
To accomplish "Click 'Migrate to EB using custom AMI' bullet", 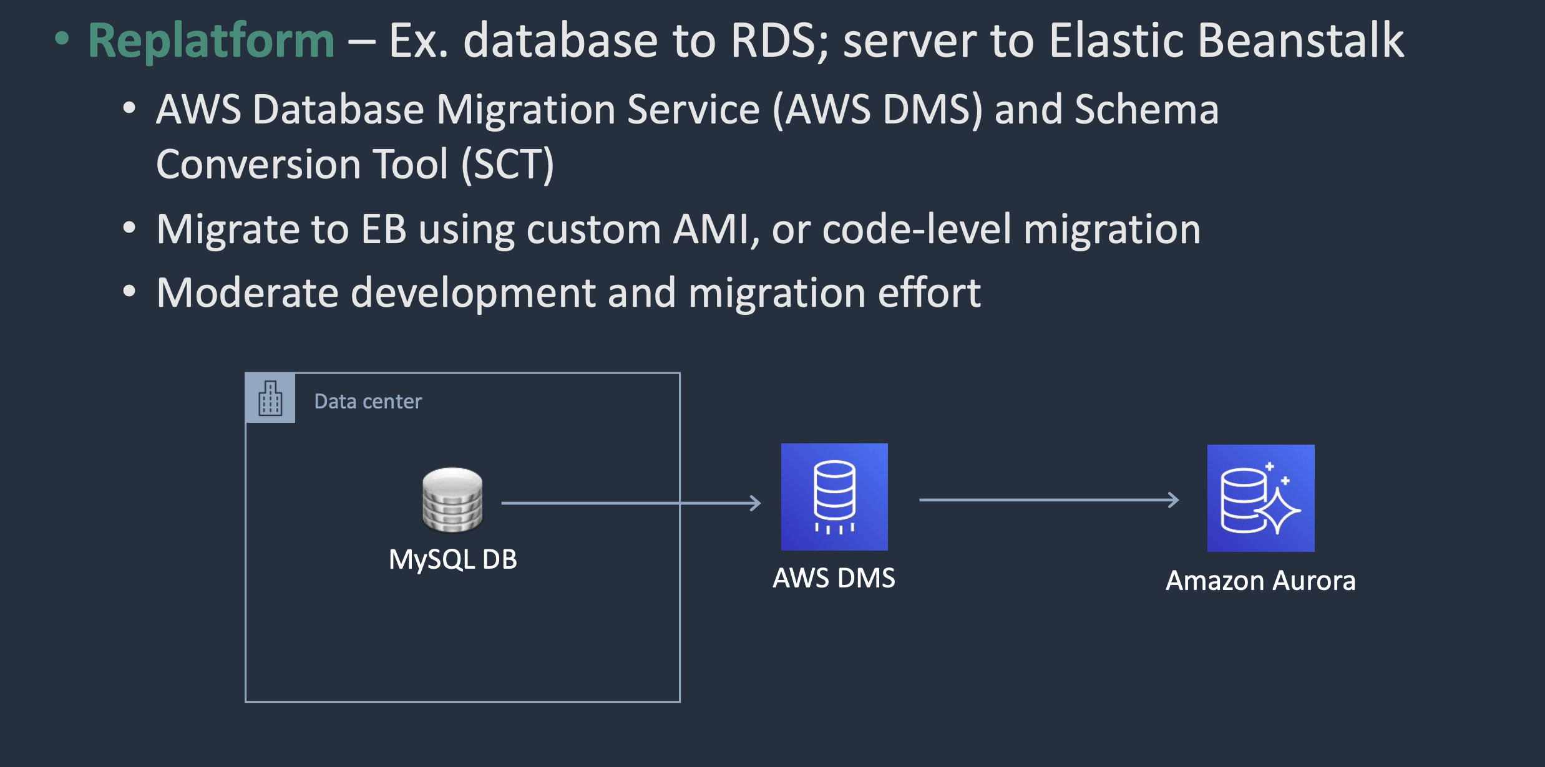I will pyautogui.click(x=678, y=229).
